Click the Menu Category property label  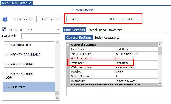(x=81, y=54)
